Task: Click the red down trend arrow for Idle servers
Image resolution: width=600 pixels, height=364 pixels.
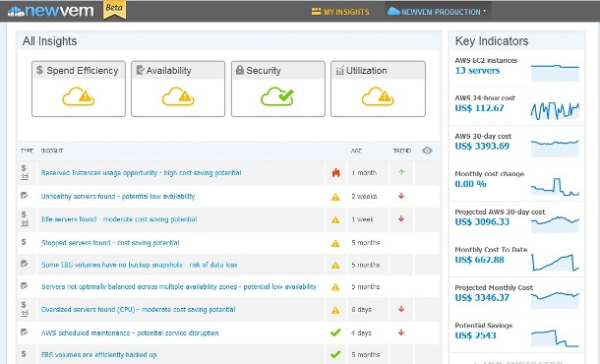Action: (x=401, y=218)
